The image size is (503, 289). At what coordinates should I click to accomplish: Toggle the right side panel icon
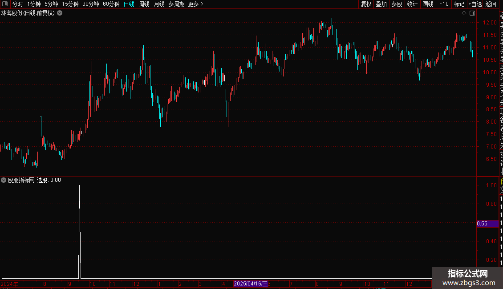(472, 13)
